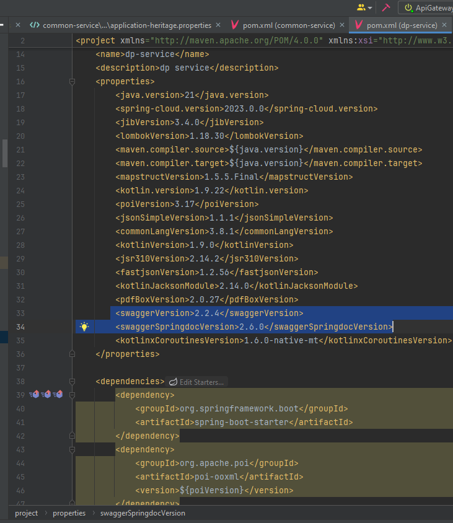Click the yellow lightbulb intention icon
Image resolution: width=453 pixels, height=523 pixels.
pos(84,327)
